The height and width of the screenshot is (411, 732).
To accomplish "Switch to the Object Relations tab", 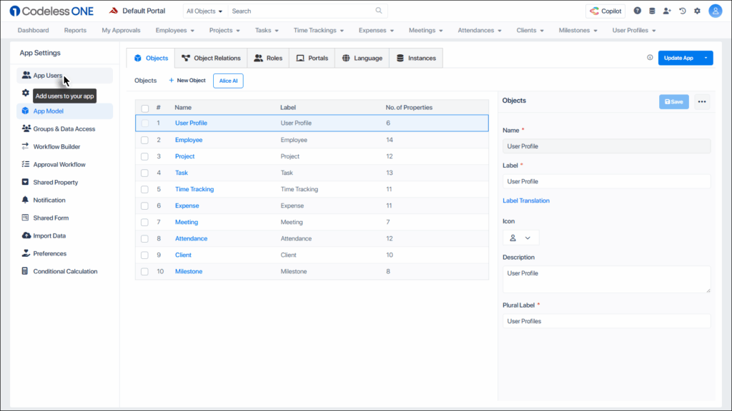I will (211, 58).
